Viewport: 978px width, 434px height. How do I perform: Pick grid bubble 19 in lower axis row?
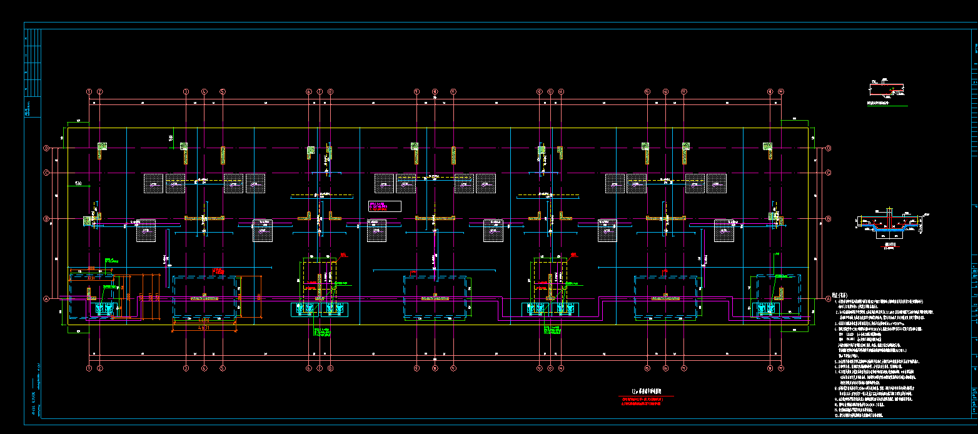[781, 368]
